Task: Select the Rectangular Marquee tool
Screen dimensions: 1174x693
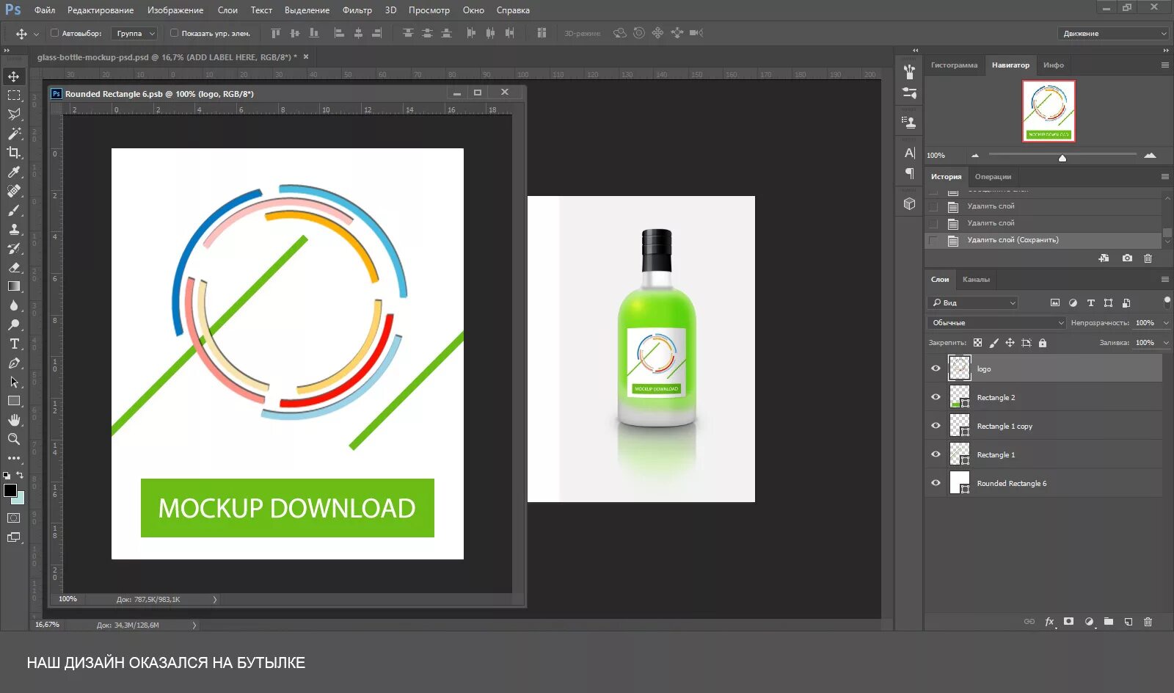Action: coord(14,95)
